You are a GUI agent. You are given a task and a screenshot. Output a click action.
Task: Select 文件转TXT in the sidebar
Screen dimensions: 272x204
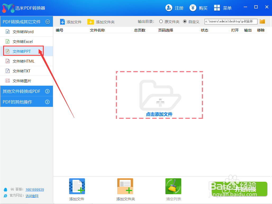click(x=22, y=71)
